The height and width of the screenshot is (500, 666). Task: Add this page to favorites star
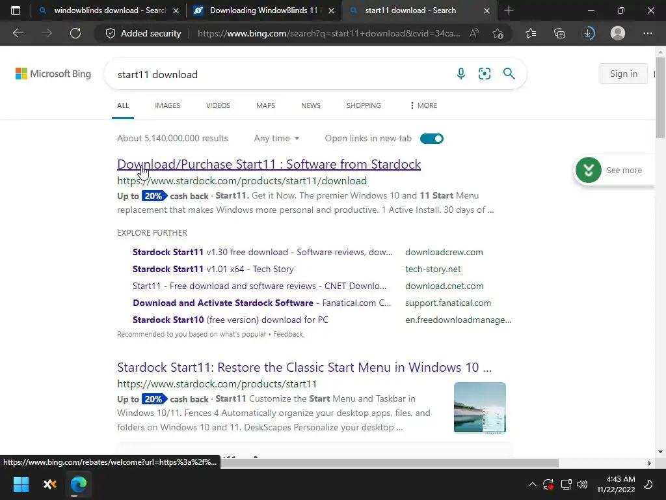(498, 33)
